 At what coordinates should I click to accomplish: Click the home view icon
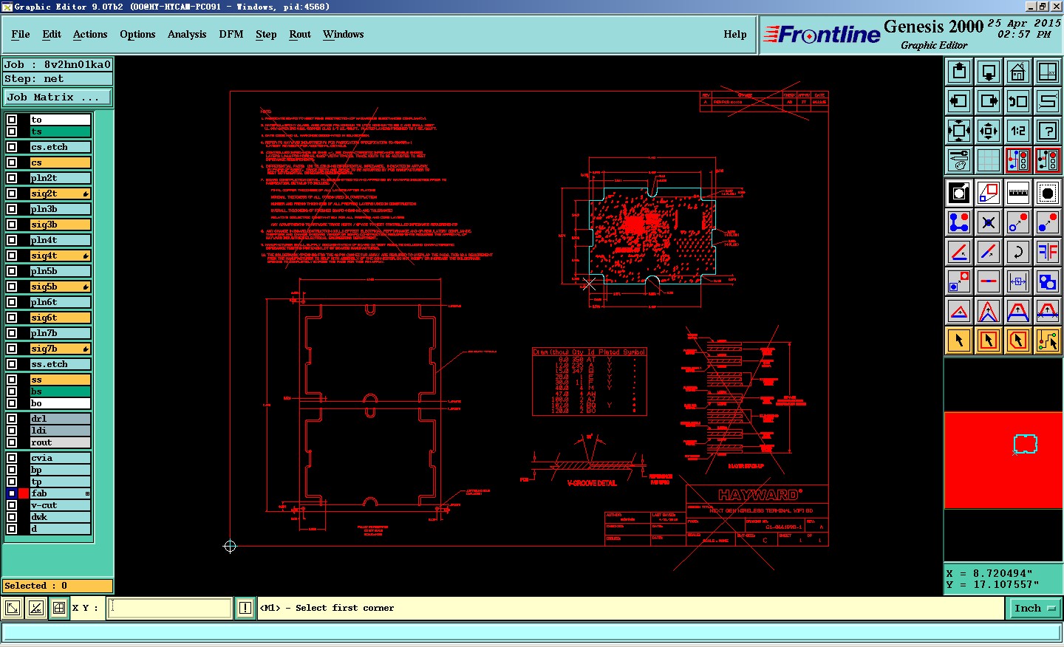pos(1018,72)
